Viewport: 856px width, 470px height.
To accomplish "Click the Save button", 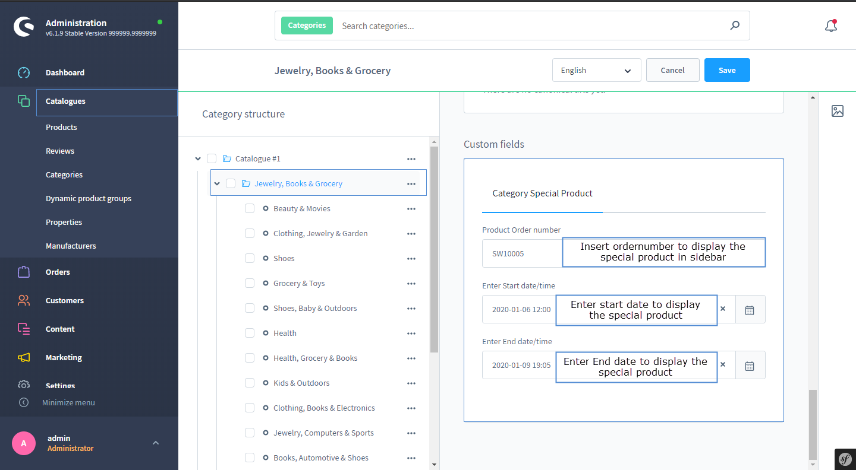I will point(727,70).
